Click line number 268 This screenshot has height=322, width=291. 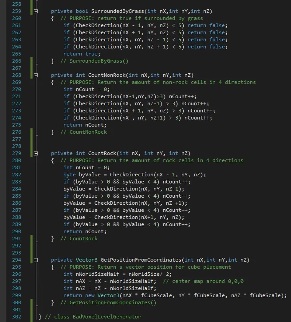pyautogui.click(x=16, y=75)
